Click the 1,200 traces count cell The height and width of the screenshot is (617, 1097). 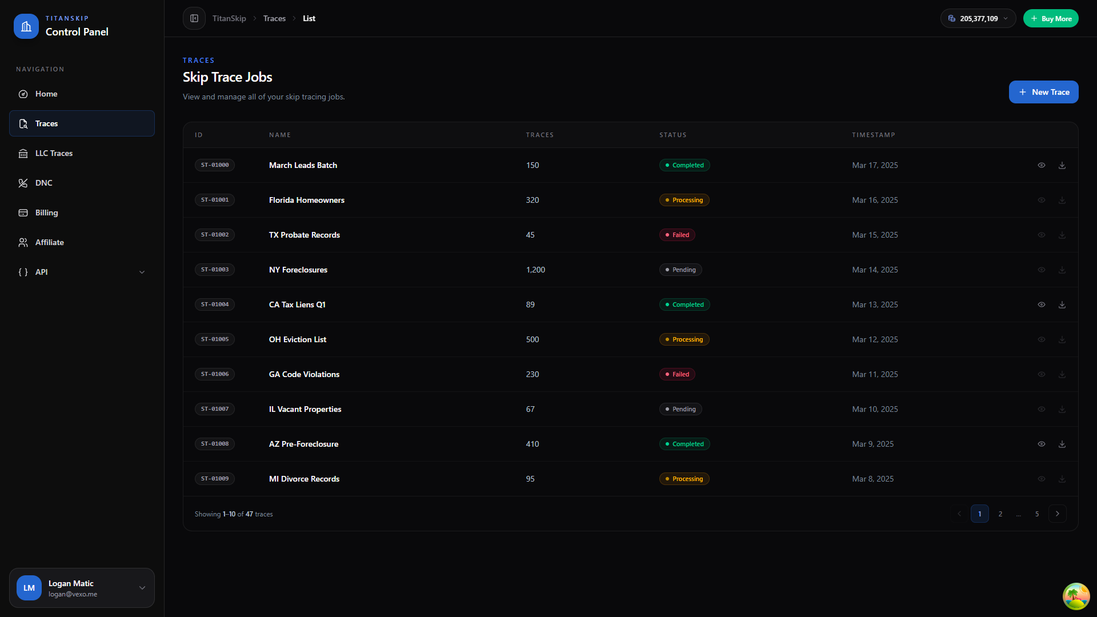pos(535,270)
